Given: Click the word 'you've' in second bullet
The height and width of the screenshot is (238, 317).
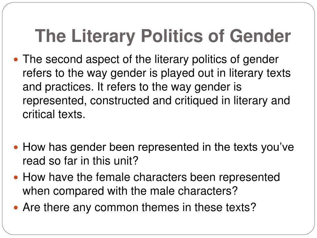Looking at the screenshot, I should [277, 148].
